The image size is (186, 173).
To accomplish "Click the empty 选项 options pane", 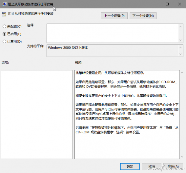I will [x=37, y=115].
